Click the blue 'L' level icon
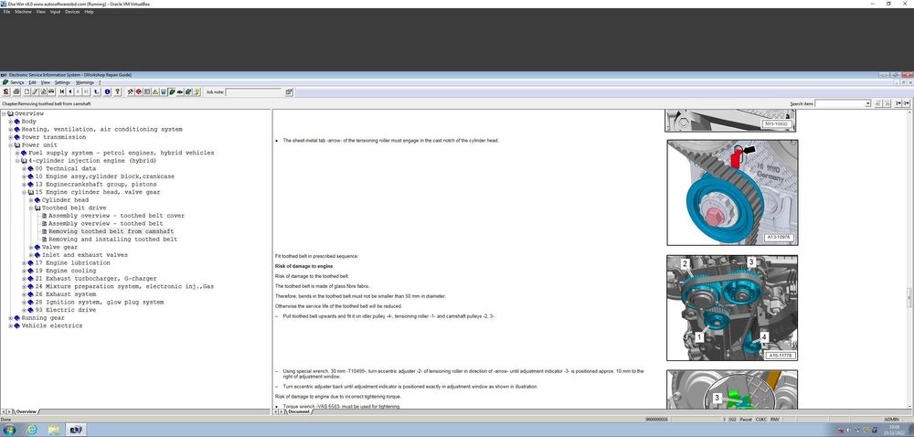 (97, 91)
